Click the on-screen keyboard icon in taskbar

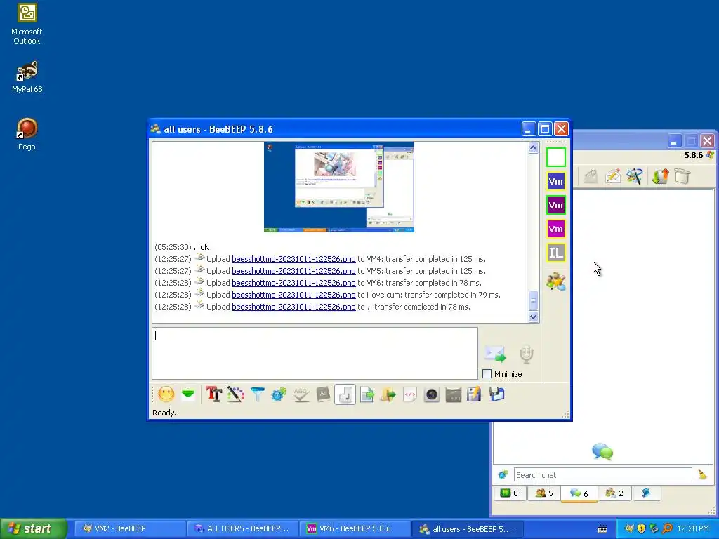pos(602,529)
